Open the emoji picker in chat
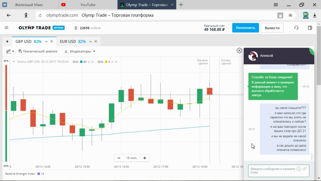 pos(299,169)
